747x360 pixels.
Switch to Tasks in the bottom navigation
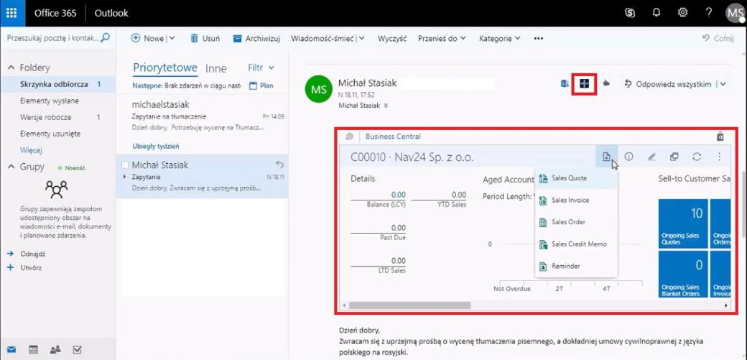(77, 349)
